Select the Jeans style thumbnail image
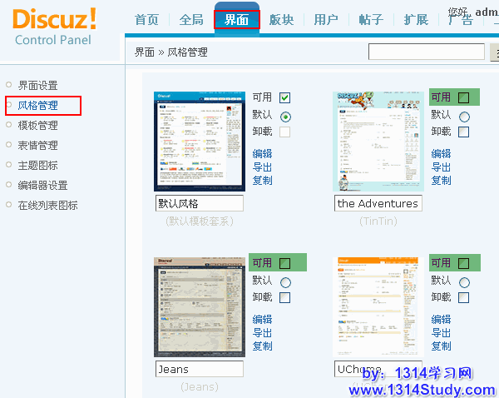This screenshot has width=499, height=398. [199, 307]
